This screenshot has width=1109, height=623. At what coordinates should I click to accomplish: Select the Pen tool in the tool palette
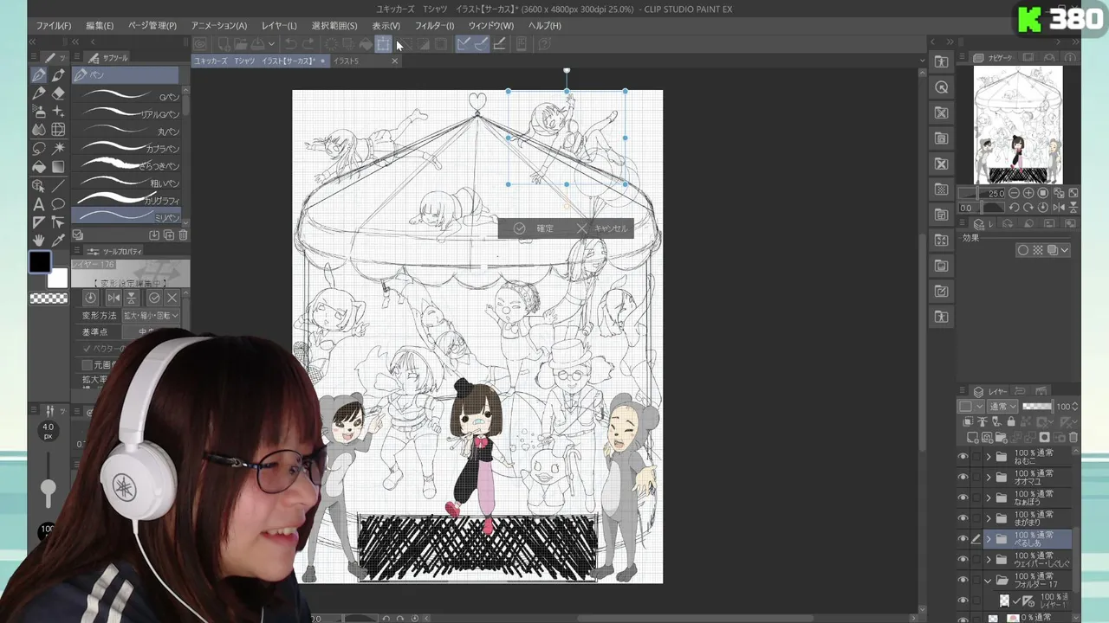39,75
